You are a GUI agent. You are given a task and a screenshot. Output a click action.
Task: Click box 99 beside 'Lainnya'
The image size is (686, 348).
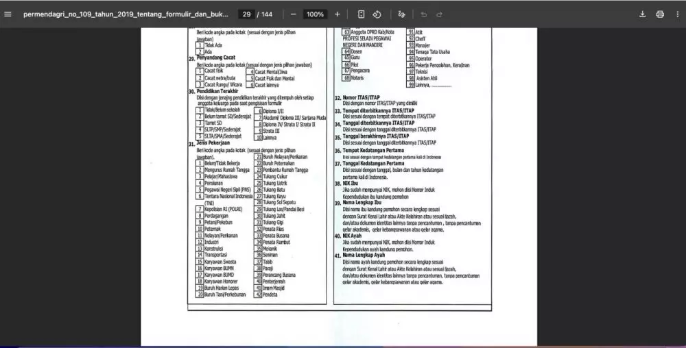(411, 85)
